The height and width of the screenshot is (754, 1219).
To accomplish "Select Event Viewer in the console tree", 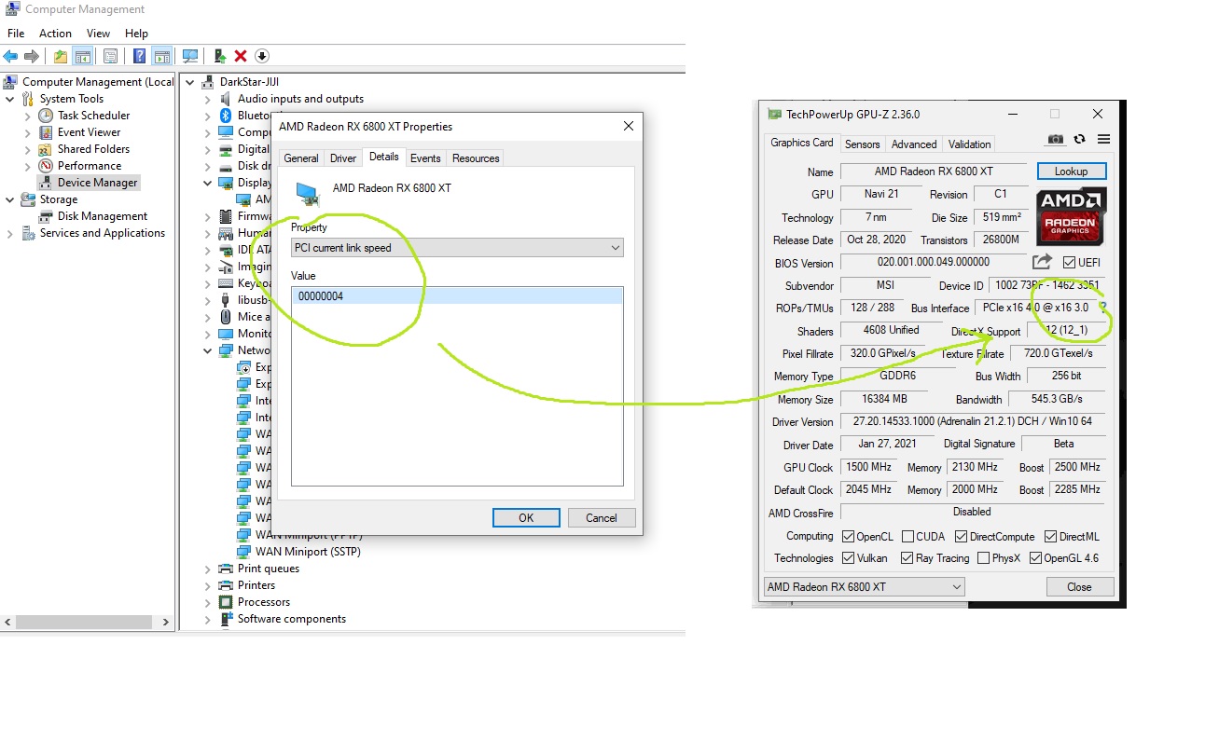I will click(x=89, y=132).
